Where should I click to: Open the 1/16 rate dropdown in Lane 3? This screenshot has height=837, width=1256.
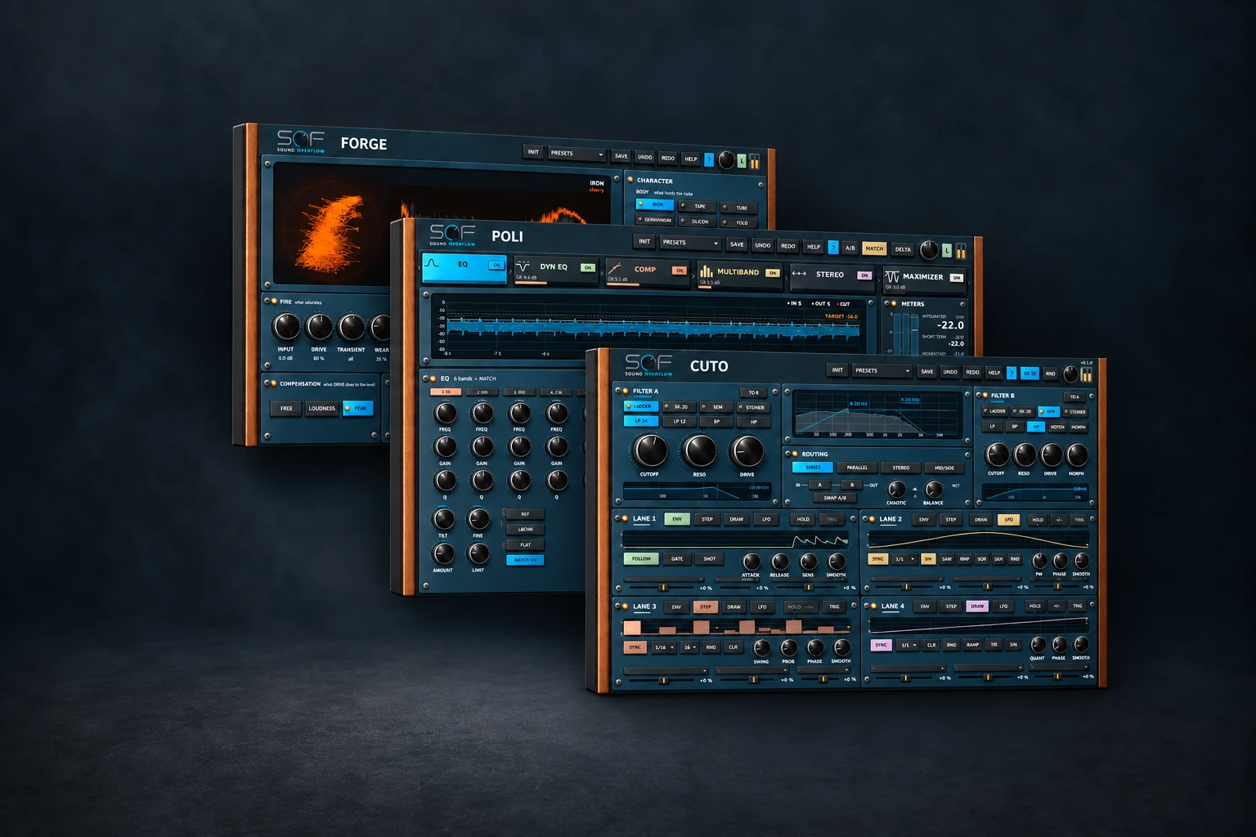[x=664, y=647]
